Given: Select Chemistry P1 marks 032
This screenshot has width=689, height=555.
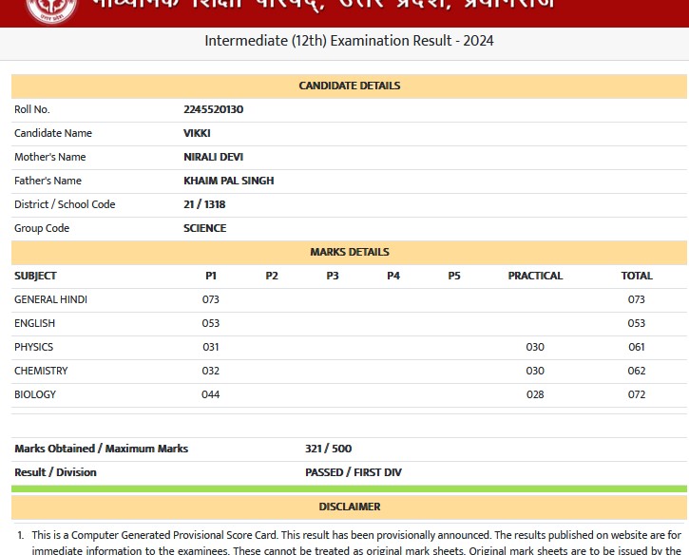Looking at the screenshot, I should 211,371.
